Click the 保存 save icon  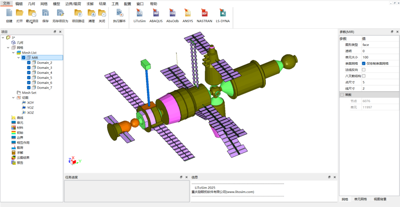point(45,13)
